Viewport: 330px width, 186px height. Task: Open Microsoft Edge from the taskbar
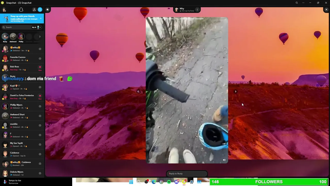(x=154, y=182)
